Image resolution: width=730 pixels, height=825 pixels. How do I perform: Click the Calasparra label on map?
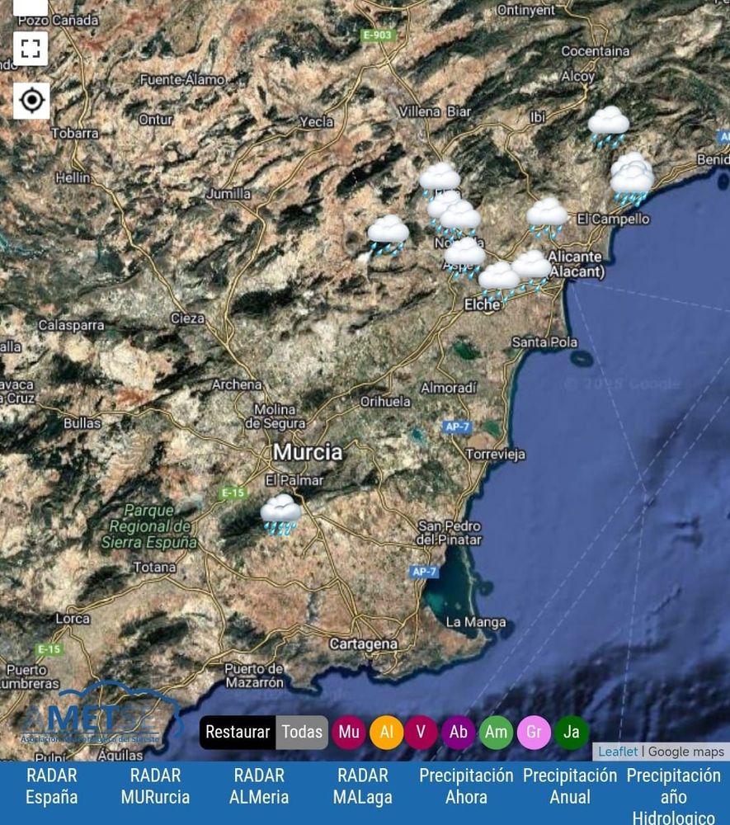tap(71, 325)
